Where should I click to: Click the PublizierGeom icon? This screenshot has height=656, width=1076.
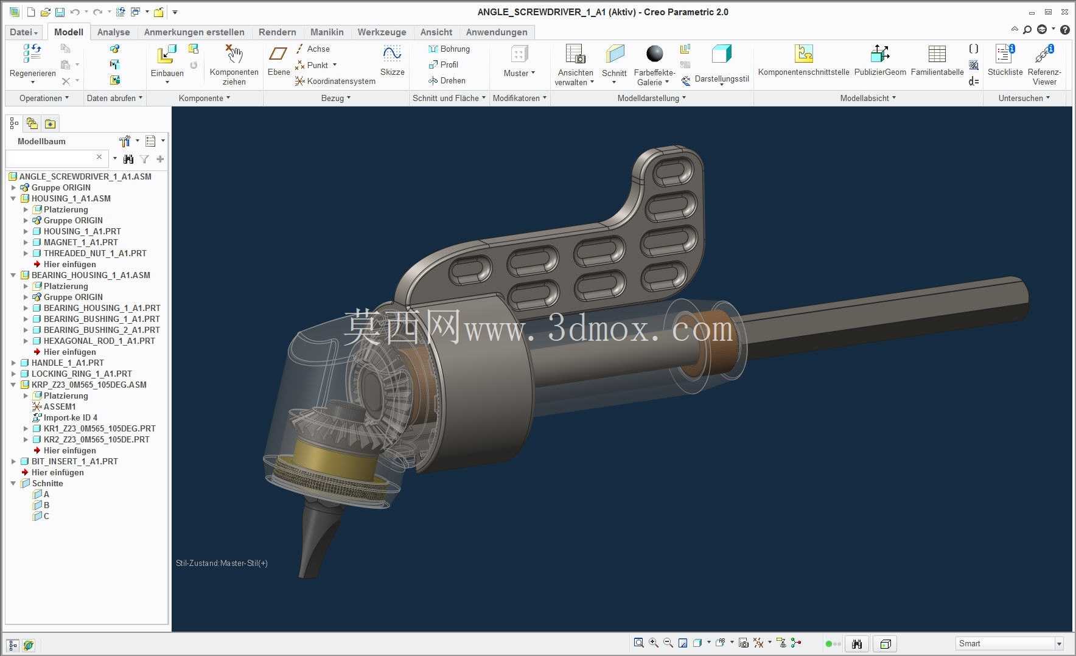point(880,54)
